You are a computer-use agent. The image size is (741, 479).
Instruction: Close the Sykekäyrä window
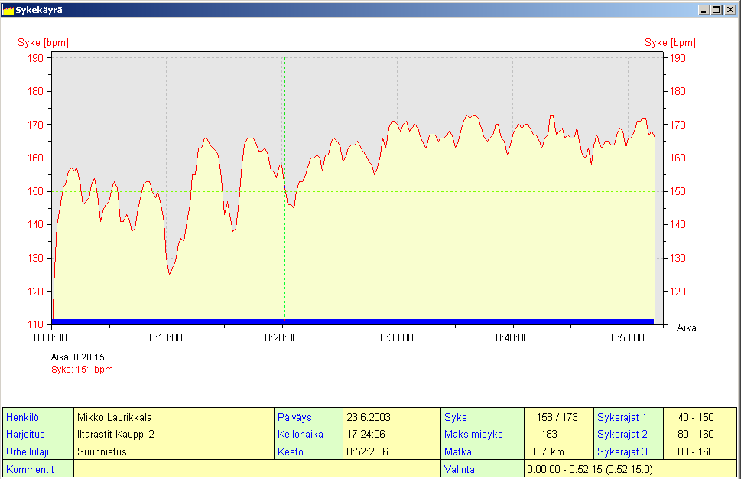click(729, 10)
